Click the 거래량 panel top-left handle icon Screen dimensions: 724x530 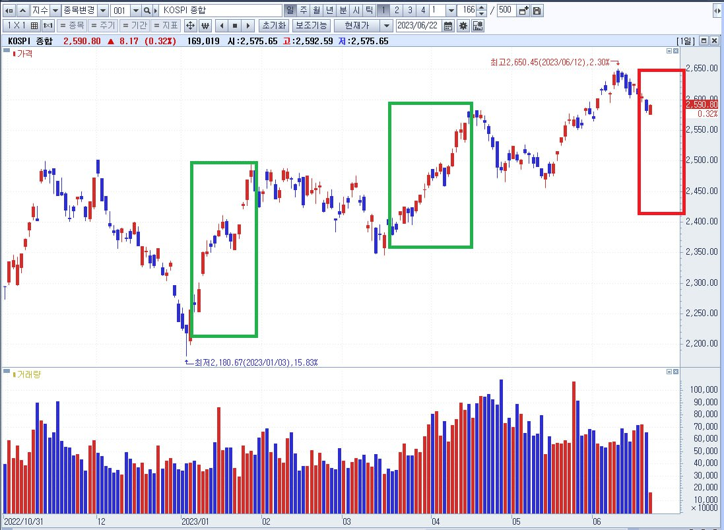7,371
